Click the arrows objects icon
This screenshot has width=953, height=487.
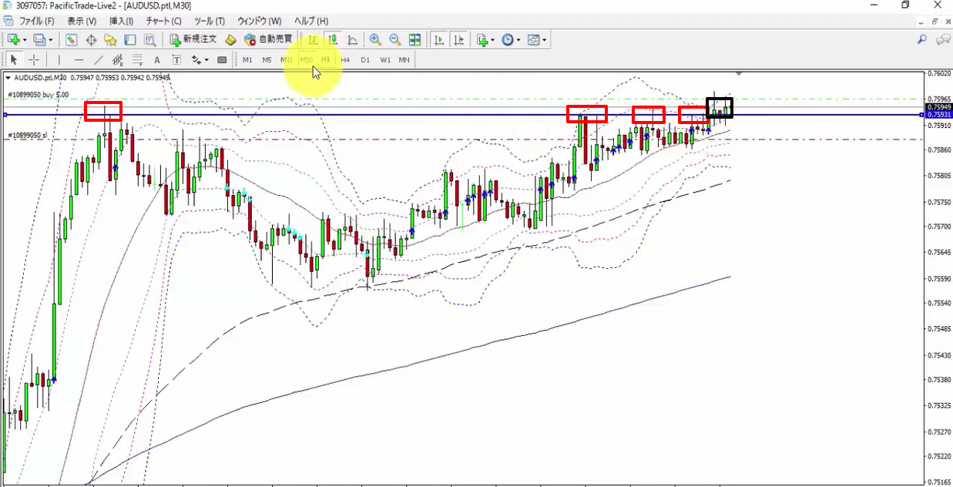click(196, 59)
